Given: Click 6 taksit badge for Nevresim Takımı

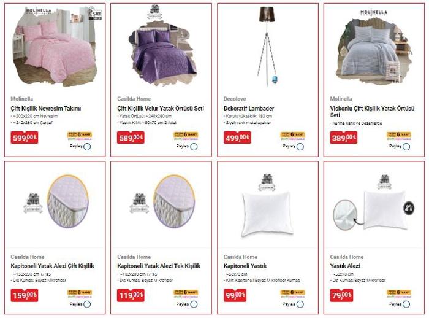Looking at the screenshot, I should [80, 136].
